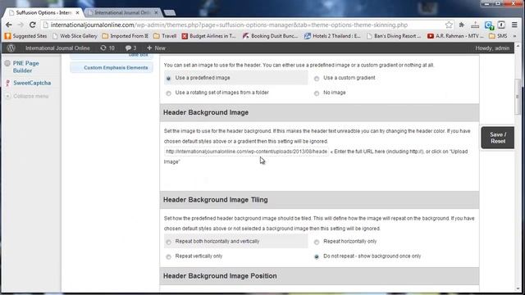Click the puzzle extension icon in toolbar
Screen dimensions: 525x295
coord(462,25)
